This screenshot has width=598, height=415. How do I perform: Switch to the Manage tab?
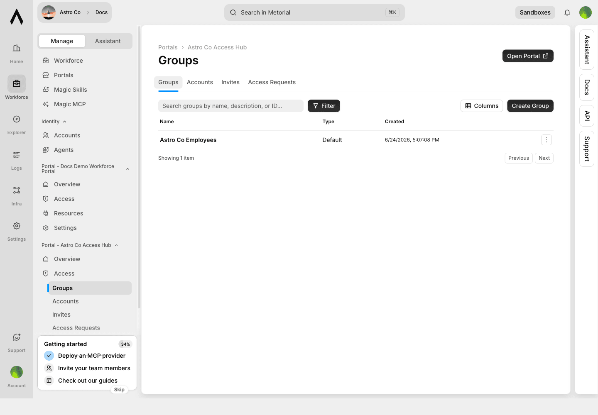click(62, 41)
